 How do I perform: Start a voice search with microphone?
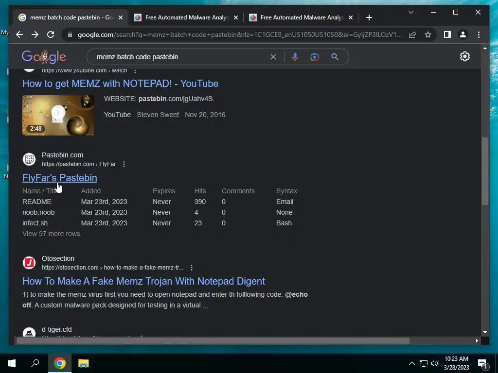click(295, 57)
